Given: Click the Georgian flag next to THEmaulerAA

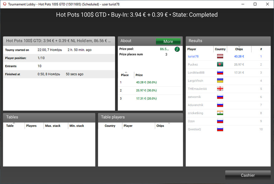Looking at the screenshot, I should (220, 89).
